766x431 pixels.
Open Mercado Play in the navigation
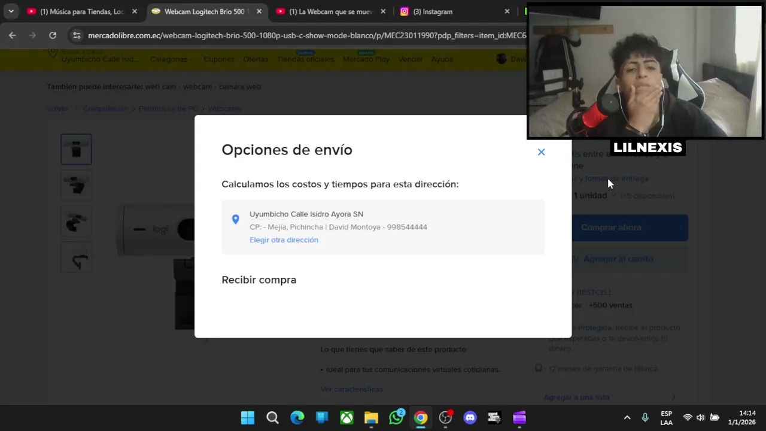point(366,59)
